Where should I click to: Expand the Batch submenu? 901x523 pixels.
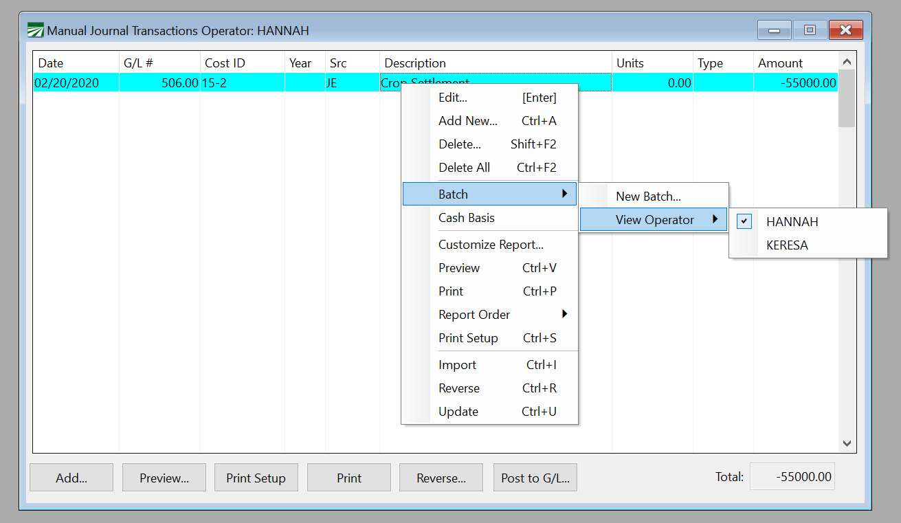click(454, 194)
